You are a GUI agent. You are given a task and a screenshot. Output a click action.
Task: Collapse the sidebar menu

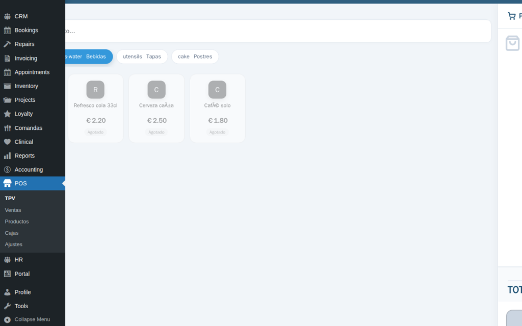pos(33,319)
